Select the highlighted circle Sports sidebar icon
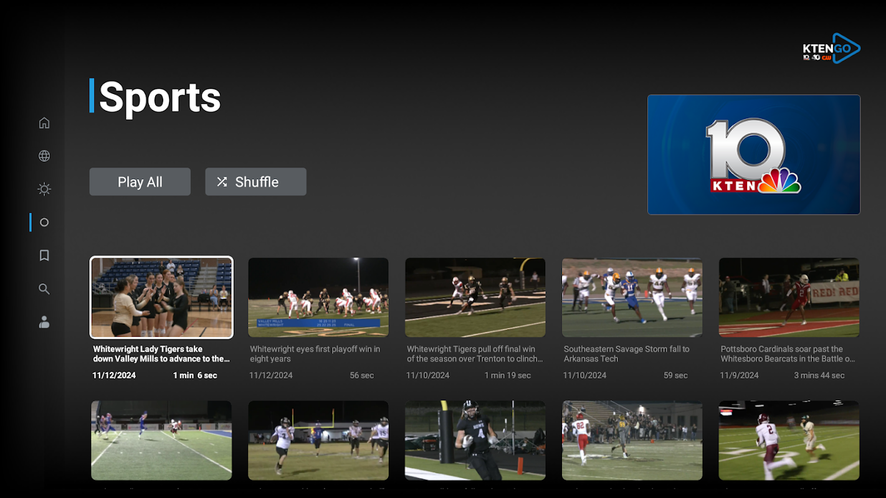 coord(44,222)
